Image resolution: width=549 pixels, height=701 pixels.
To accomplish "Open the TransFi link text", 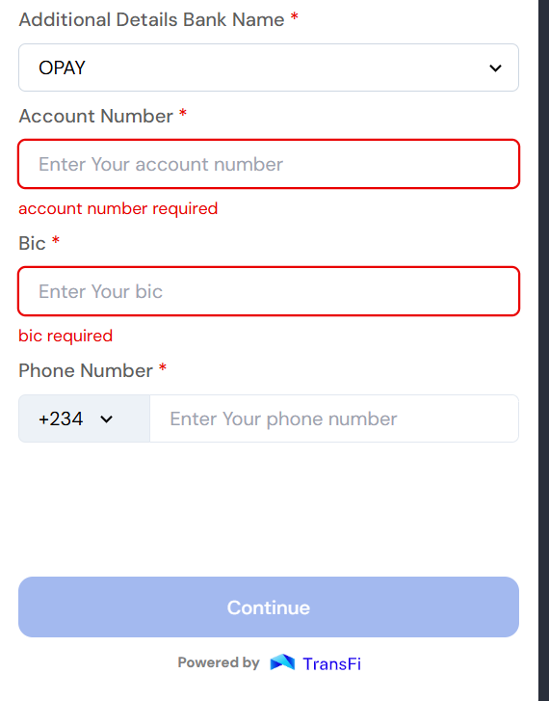I will 332,664.
